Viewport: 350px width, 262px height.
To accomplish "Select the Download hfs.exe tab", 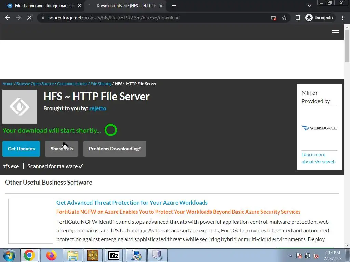I will pyautogui.click(x=125, y=6).
